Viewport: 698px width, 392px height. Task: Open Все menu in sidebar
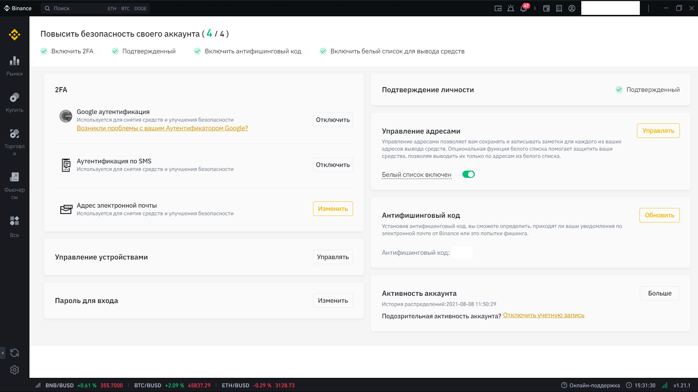point(15,226)
